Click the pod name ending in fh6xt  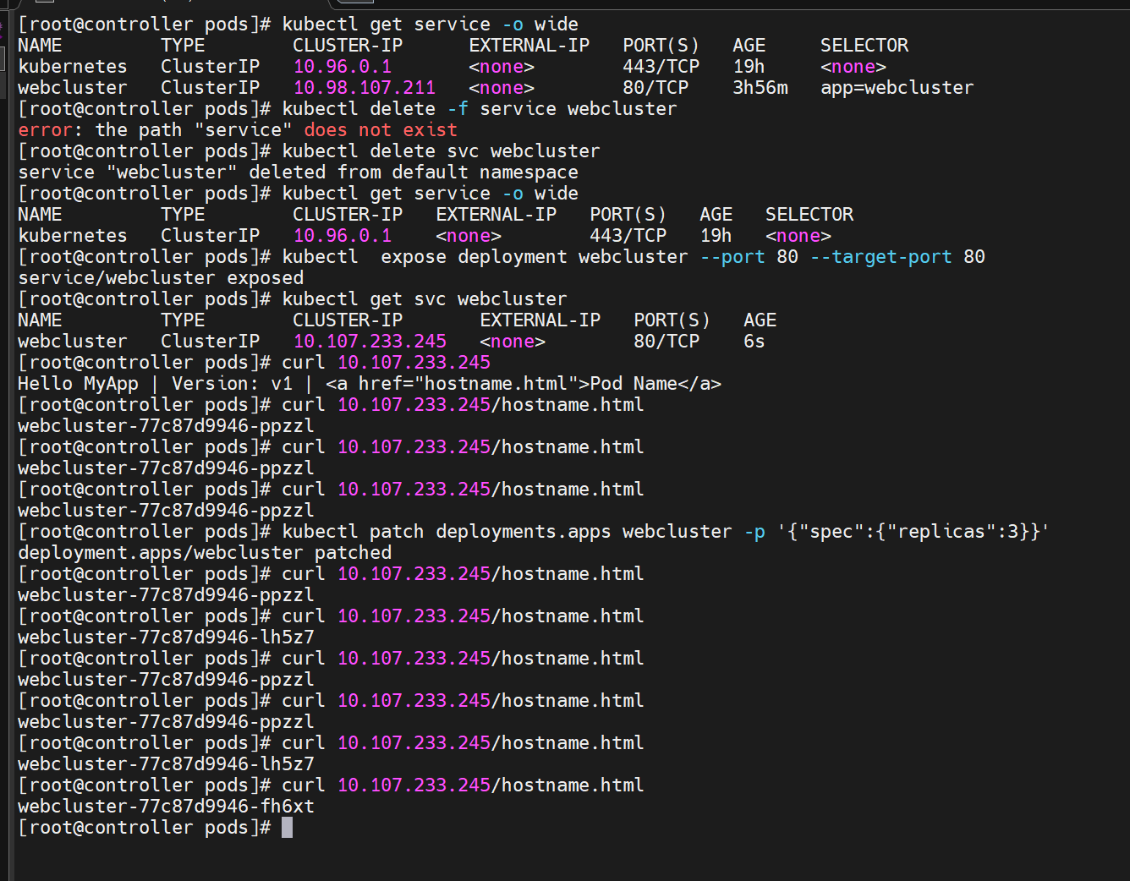pyautogui.click(x=166, y=807)
